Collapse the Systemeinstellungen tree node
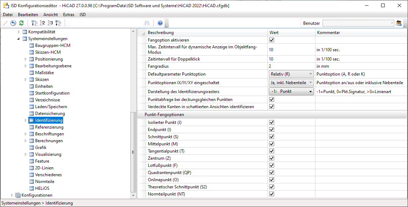 click(x=18, y=39)
